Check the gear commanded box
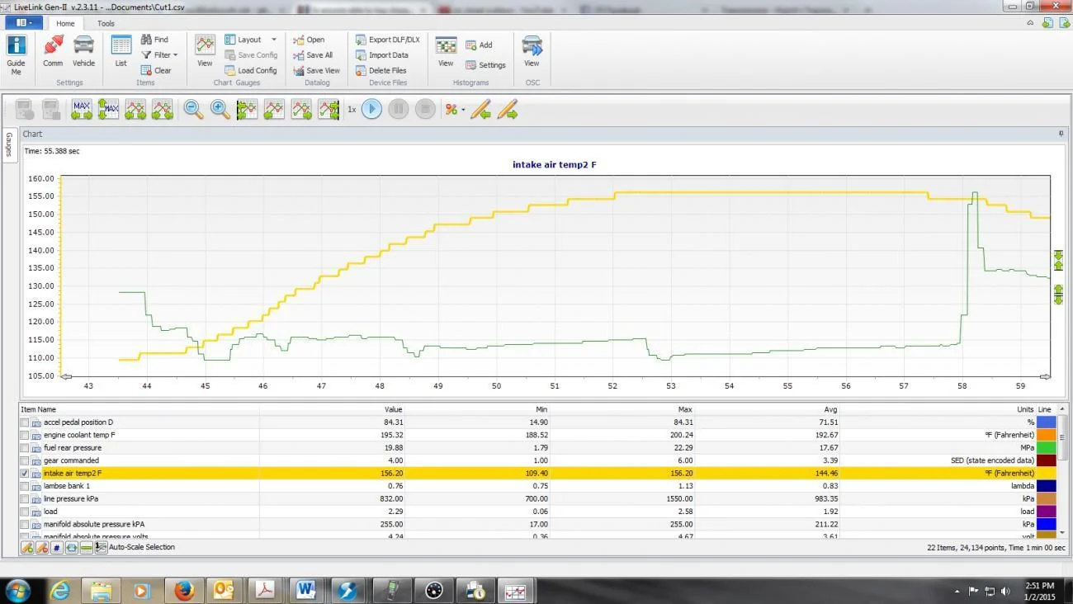 (25, 460)
